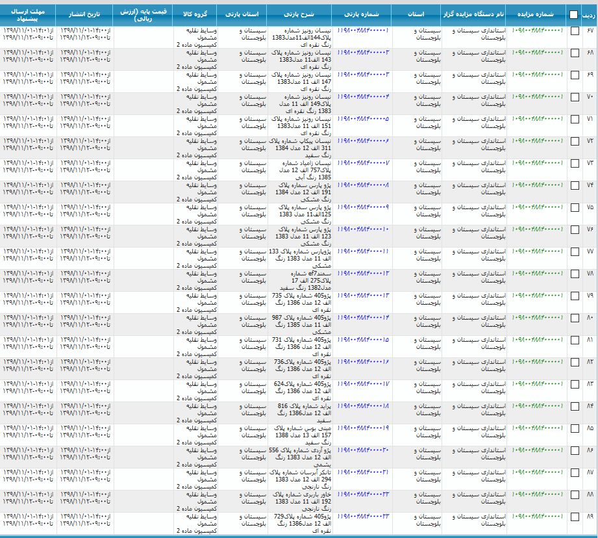Image resolution: width=598 pixels, height=538 pixels.
Task: Enable the checkbox for row ۸۵
Action: tap(575, 429)
